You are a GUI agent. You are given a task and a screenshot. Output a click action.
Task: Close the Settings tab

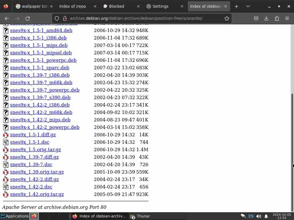[x=182, y=6]
